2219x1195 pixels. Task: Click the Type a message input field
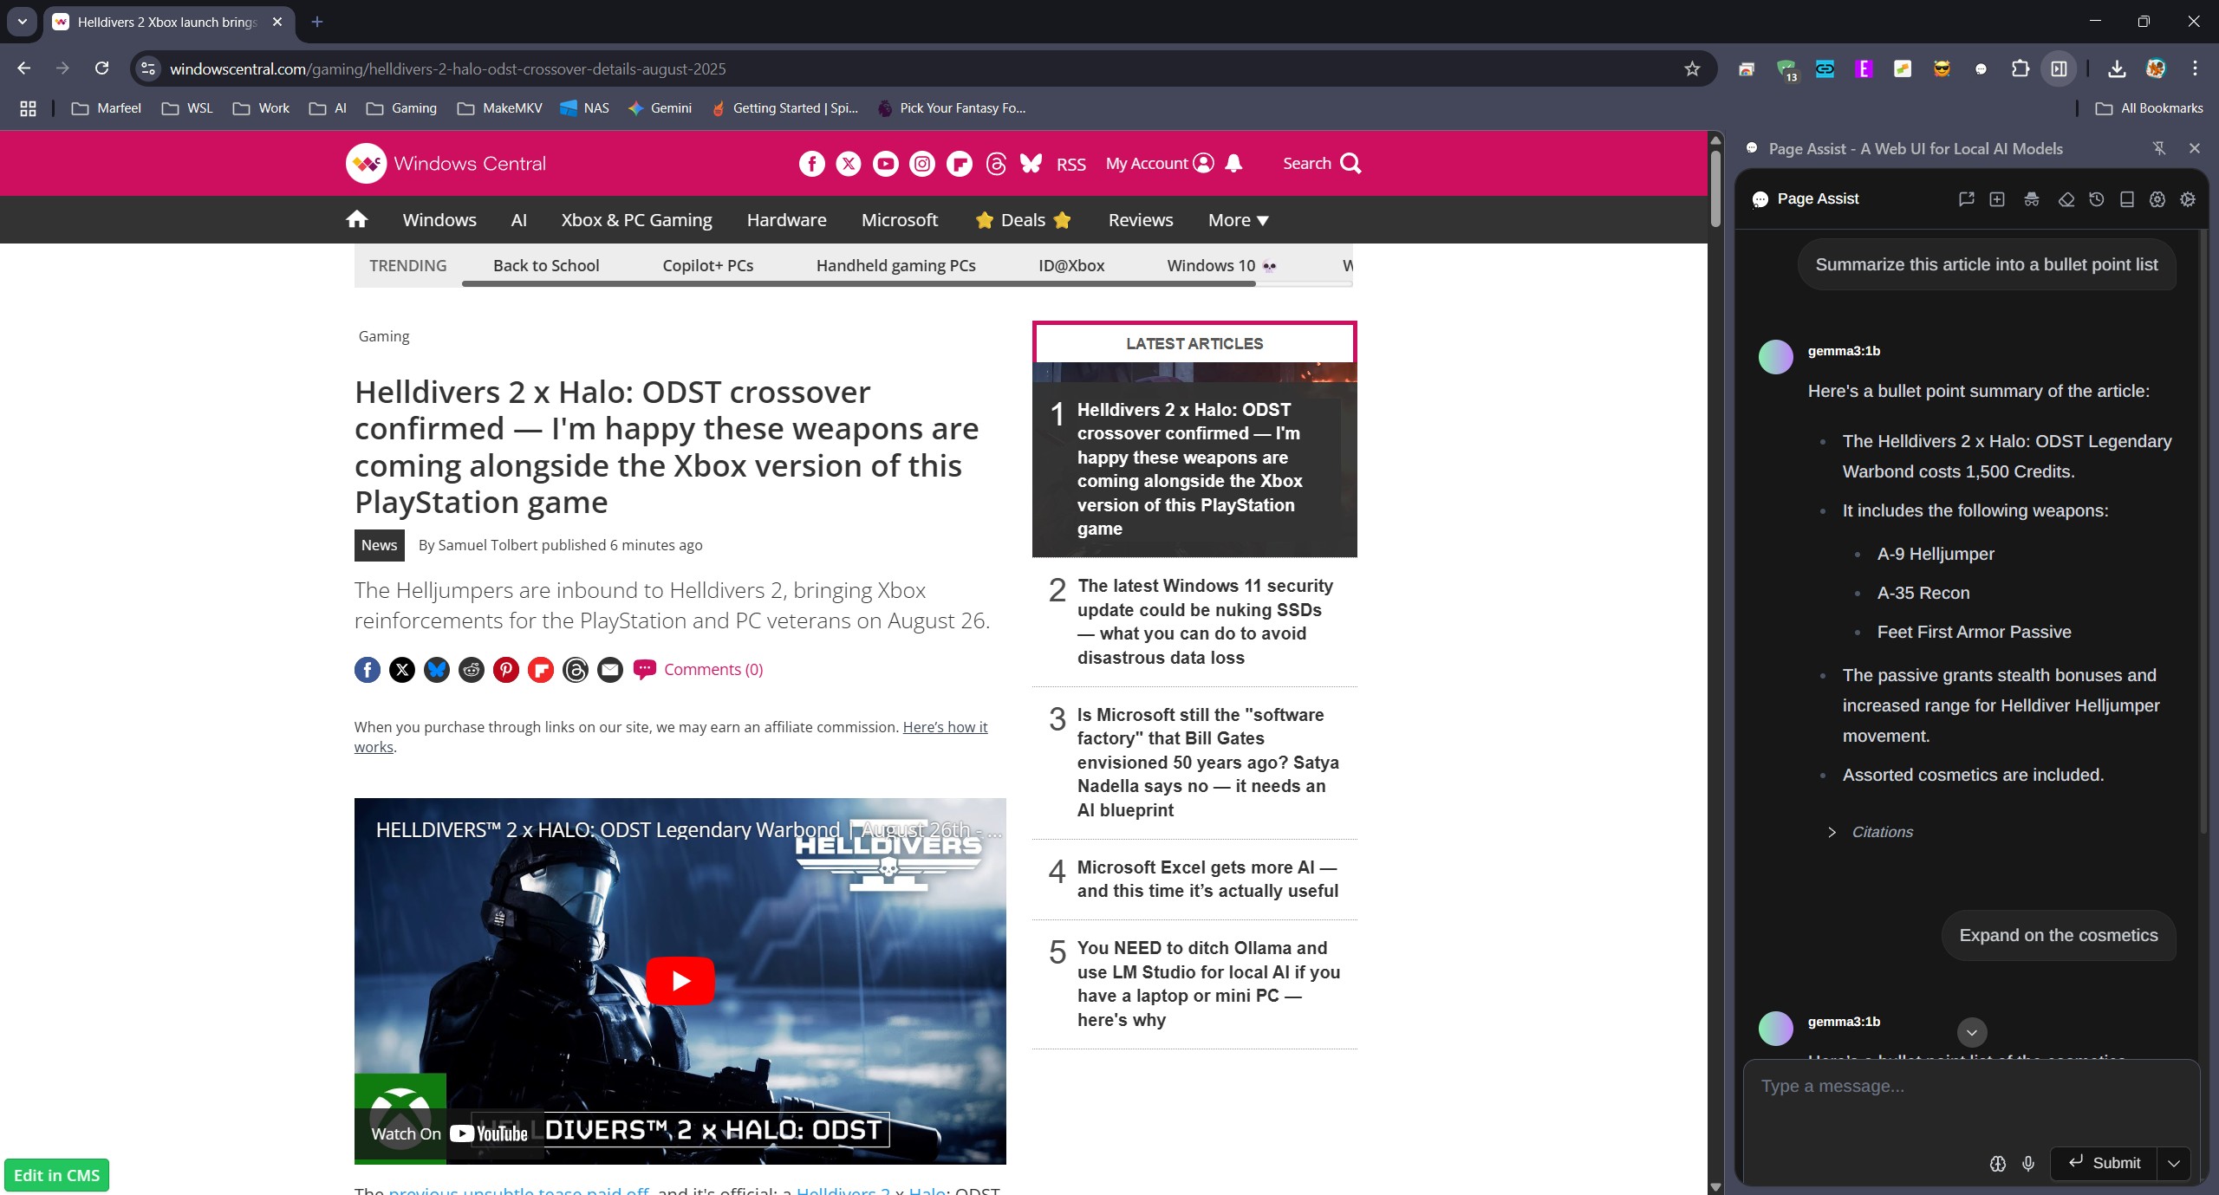point(1971,1099)
